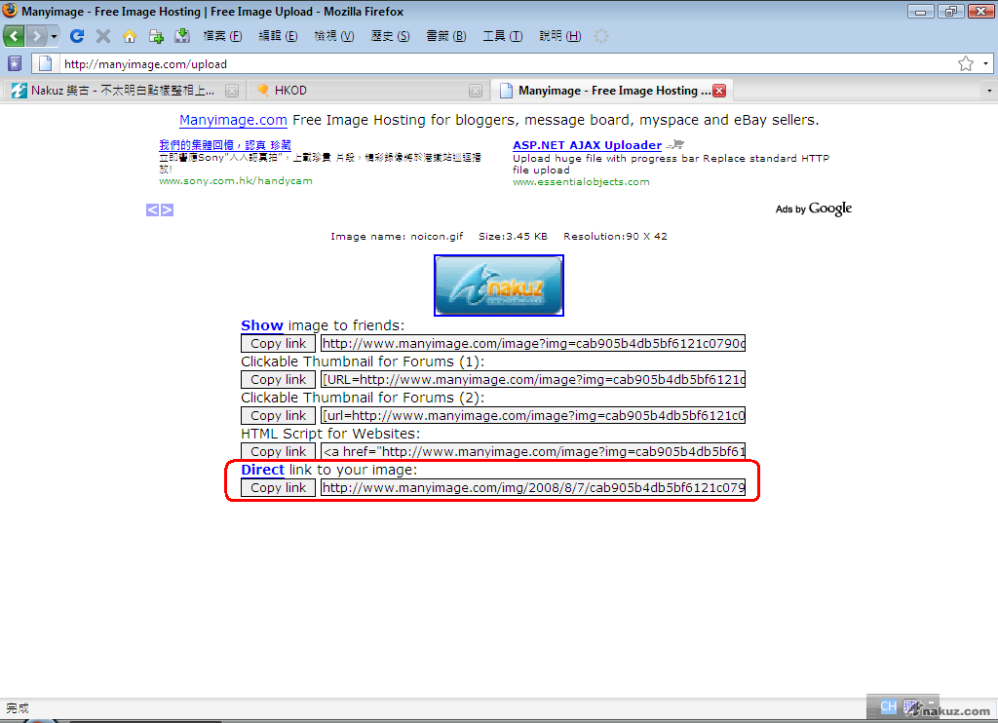The image size is (998, 723).
Task: Click the previous ad arrow icon
Action: 153,209
